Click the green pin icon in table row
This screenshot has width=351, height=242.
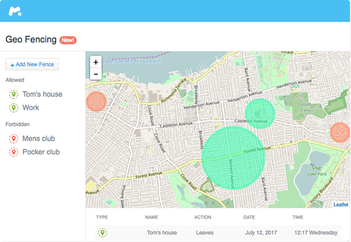coord(102,233)
